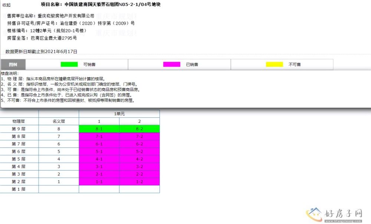Click the 第 9 层 row label
The height and width of the screenshot is (224, 371).
[19, 129]
